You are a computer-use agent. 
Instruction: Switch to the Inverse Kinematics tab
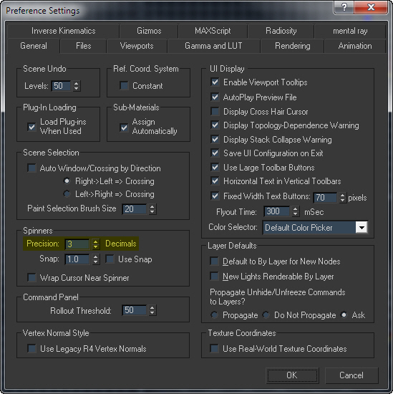[63, 31]
